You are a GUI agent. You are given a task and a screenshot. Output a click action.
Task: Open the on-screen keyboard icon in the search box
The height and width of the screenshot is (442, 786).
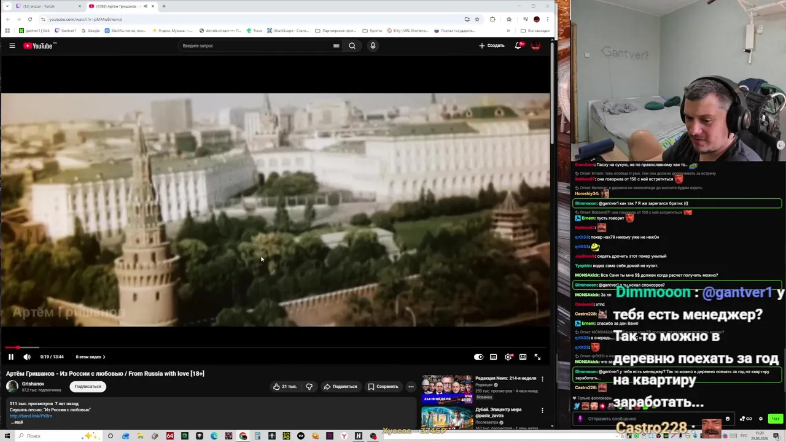[x=336, y=45]
